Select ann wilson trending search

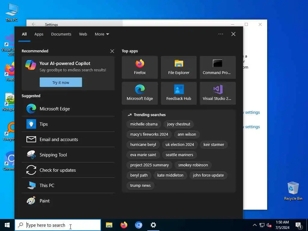(x=187, y=134)
